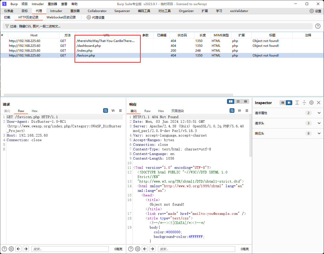Open request pane hamburger menu
The height and width of the screenshot is (254, 324).
pos(120,111)
